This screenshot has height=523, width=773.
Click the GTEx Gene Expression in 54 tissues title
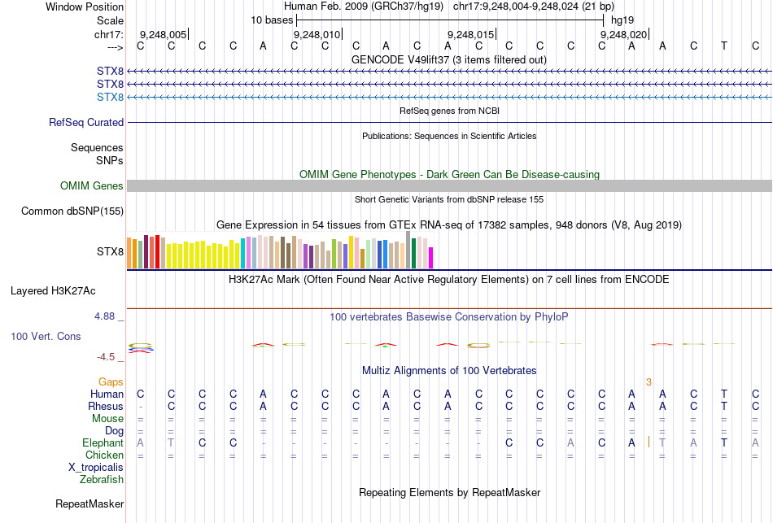(449, 224)
